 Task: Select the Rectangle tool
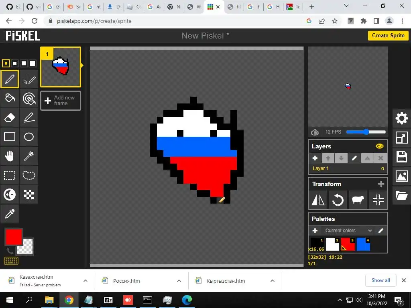pyautogui.click(x=10, y=137)
